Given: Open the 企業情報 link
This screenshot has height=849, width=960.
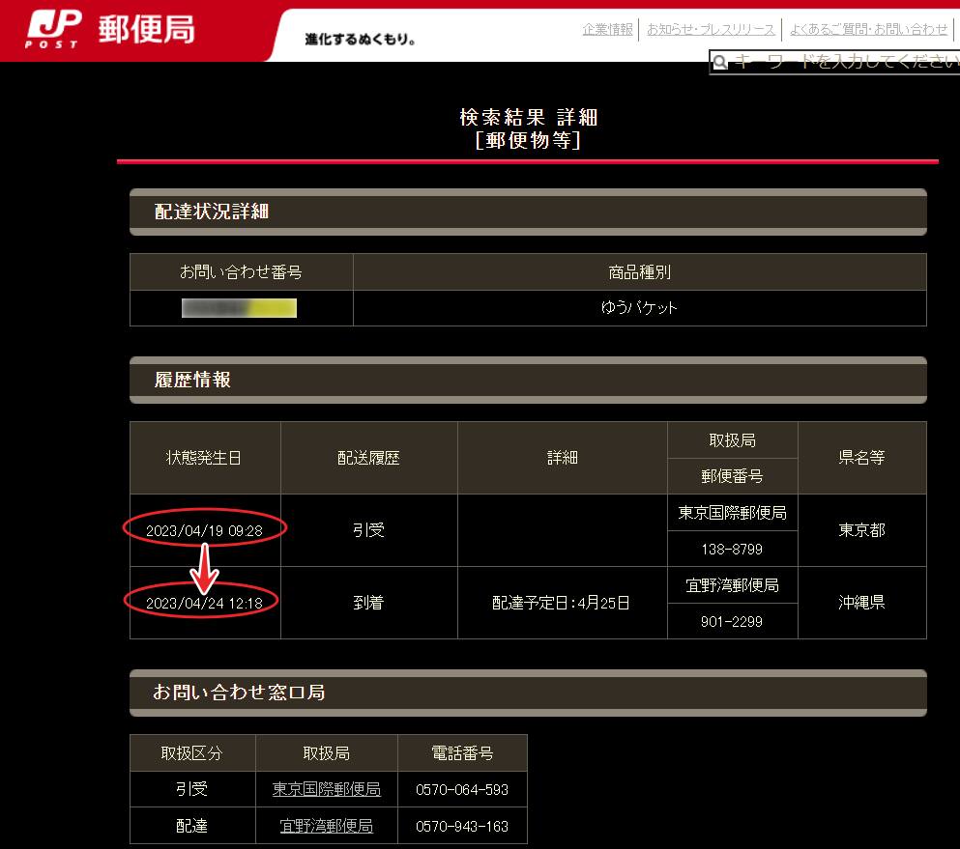Looking at the screenshot, I should (x=607, y=30).
